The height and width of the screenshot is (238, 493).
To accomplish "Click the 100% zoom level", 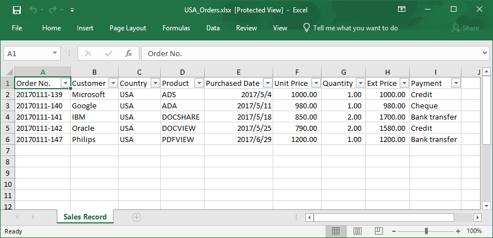I will point(474,231).
